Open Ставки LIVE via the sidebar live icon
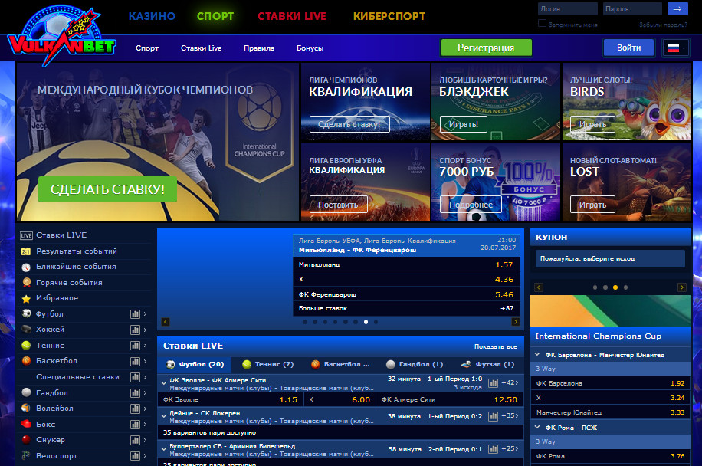Image resolution: width=702 pixels, height=466 pixels. [26, 235]
